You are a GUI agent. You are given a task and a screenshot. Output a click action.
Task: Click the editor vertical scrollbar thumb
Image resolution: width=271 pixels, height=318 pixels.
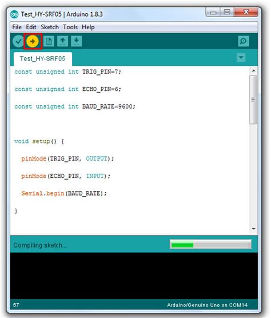(254, 100)
